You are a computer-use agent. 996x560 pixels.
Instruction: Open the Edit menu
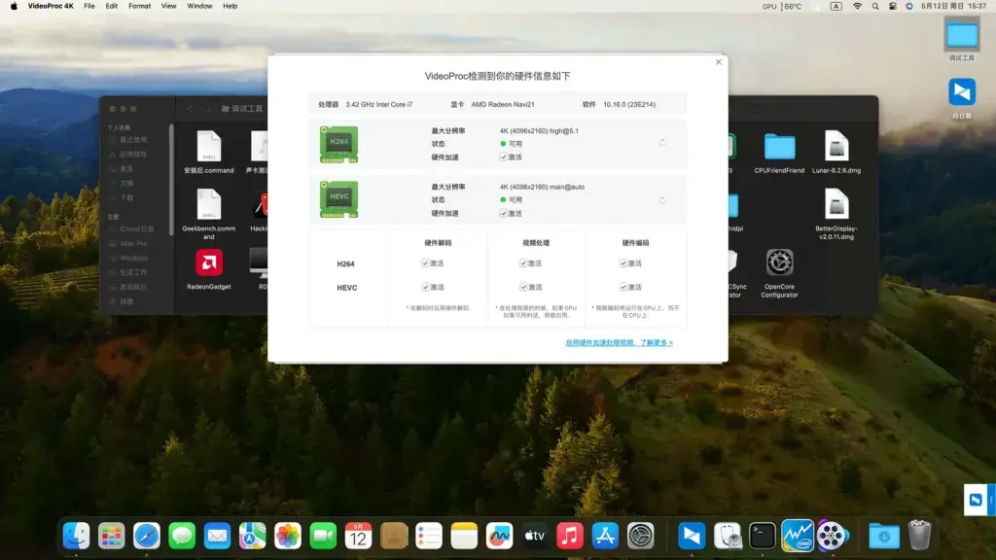[111, 7]
